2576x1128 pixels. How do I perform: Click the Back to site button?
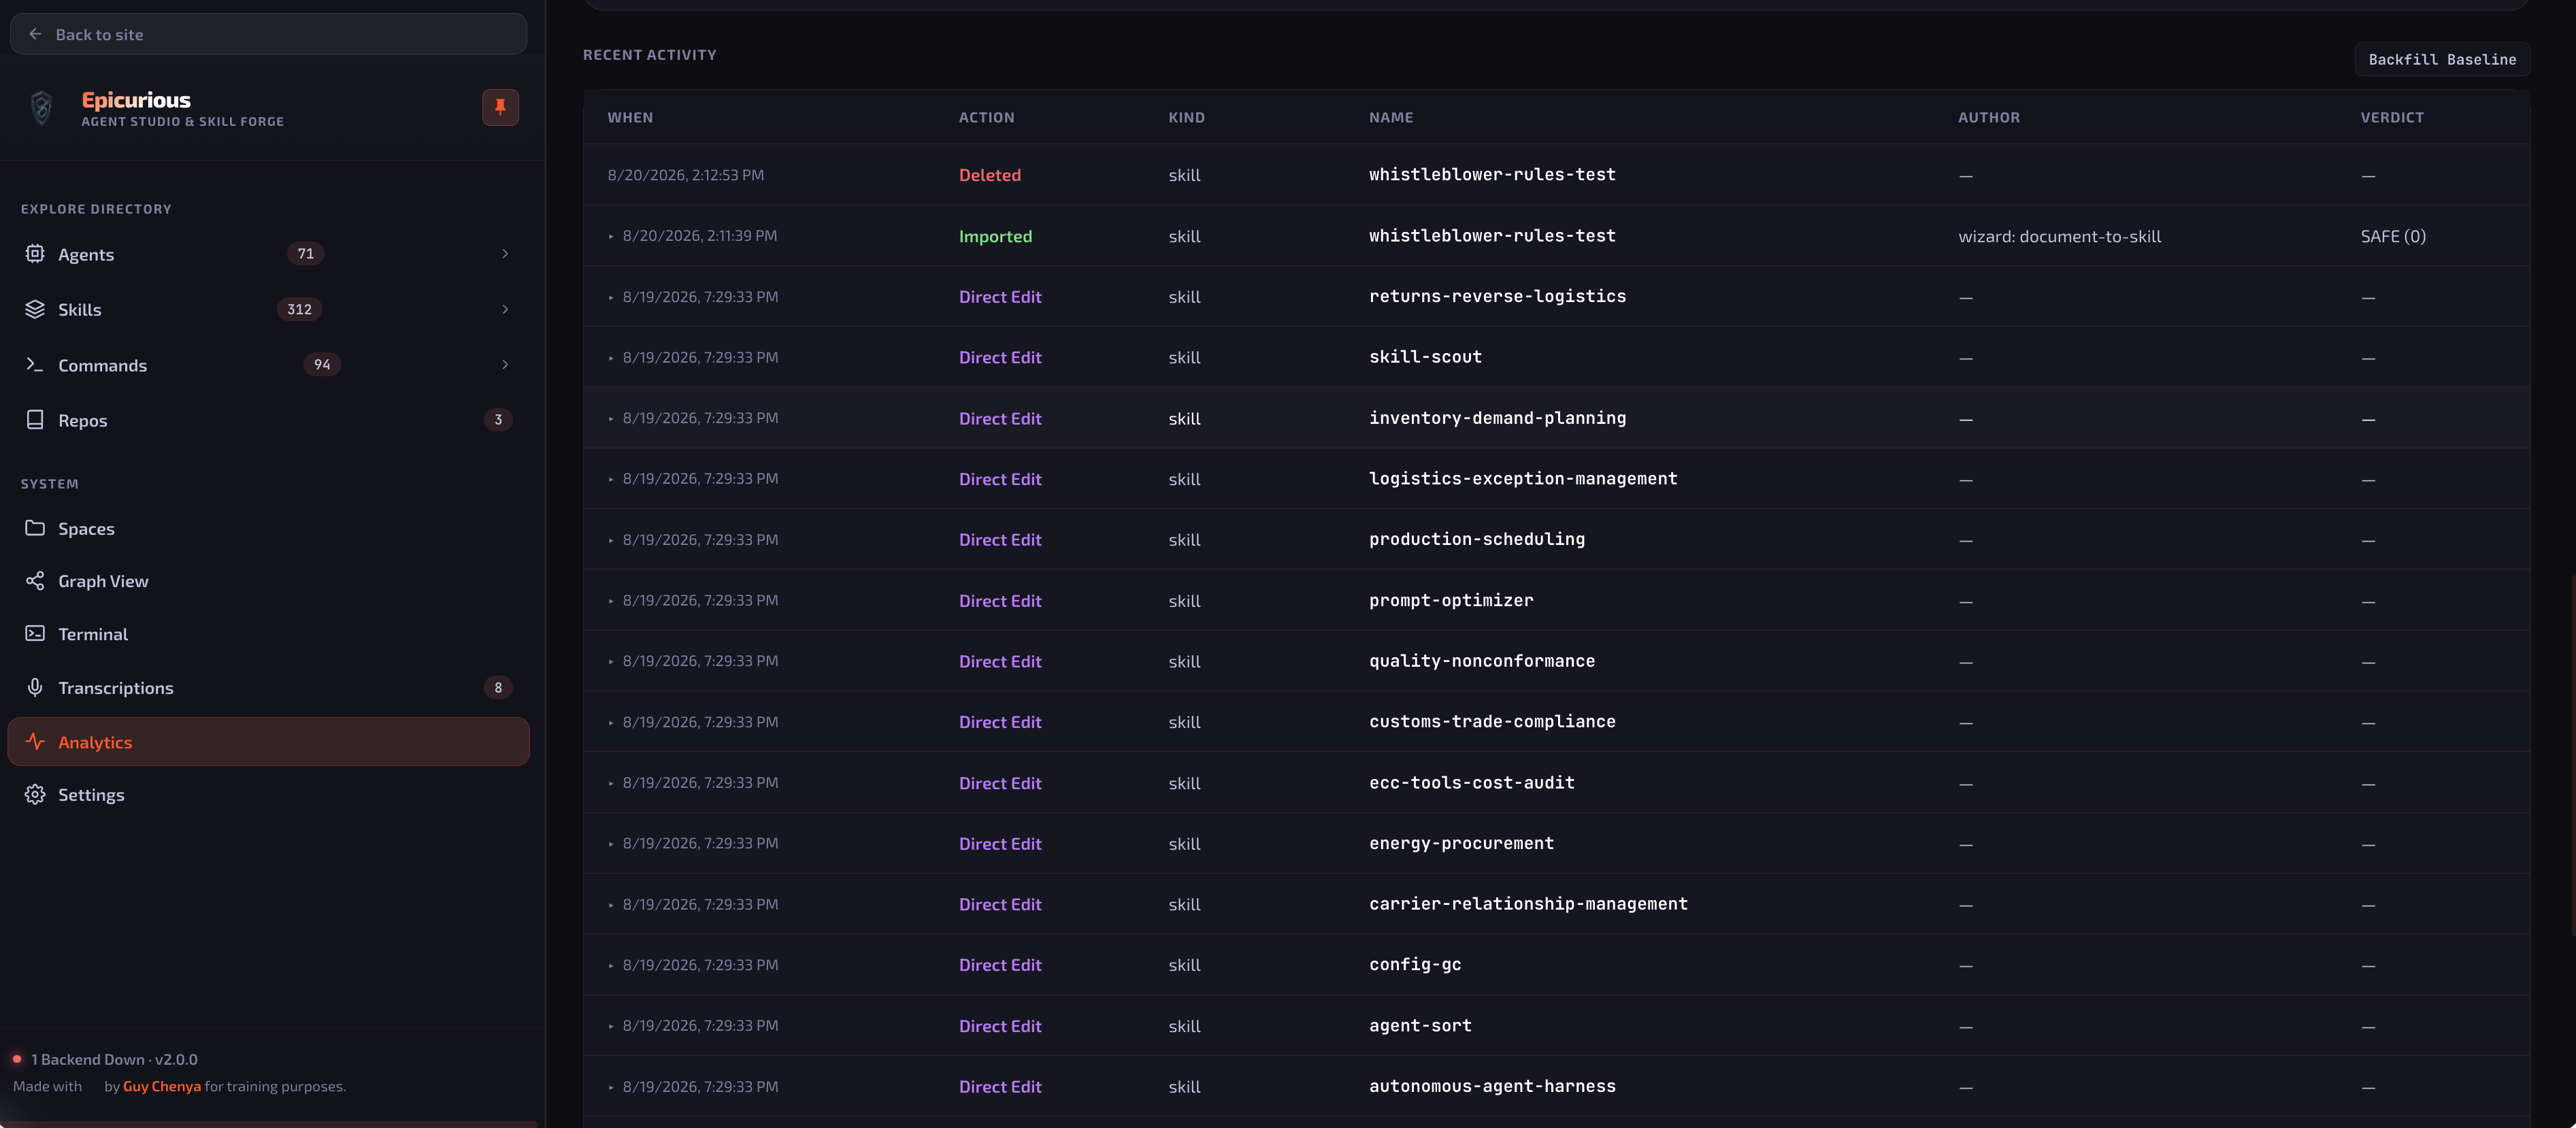(x=268, y=34)
